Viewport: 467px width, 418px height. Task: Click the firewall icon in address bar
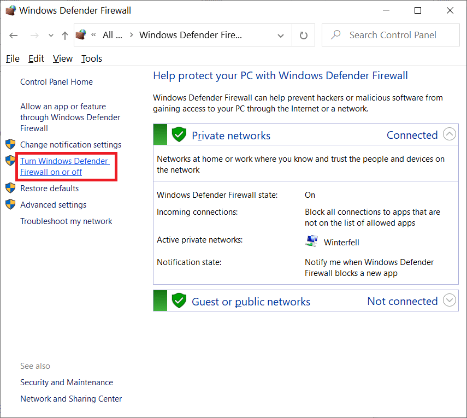tap(81, 35)
